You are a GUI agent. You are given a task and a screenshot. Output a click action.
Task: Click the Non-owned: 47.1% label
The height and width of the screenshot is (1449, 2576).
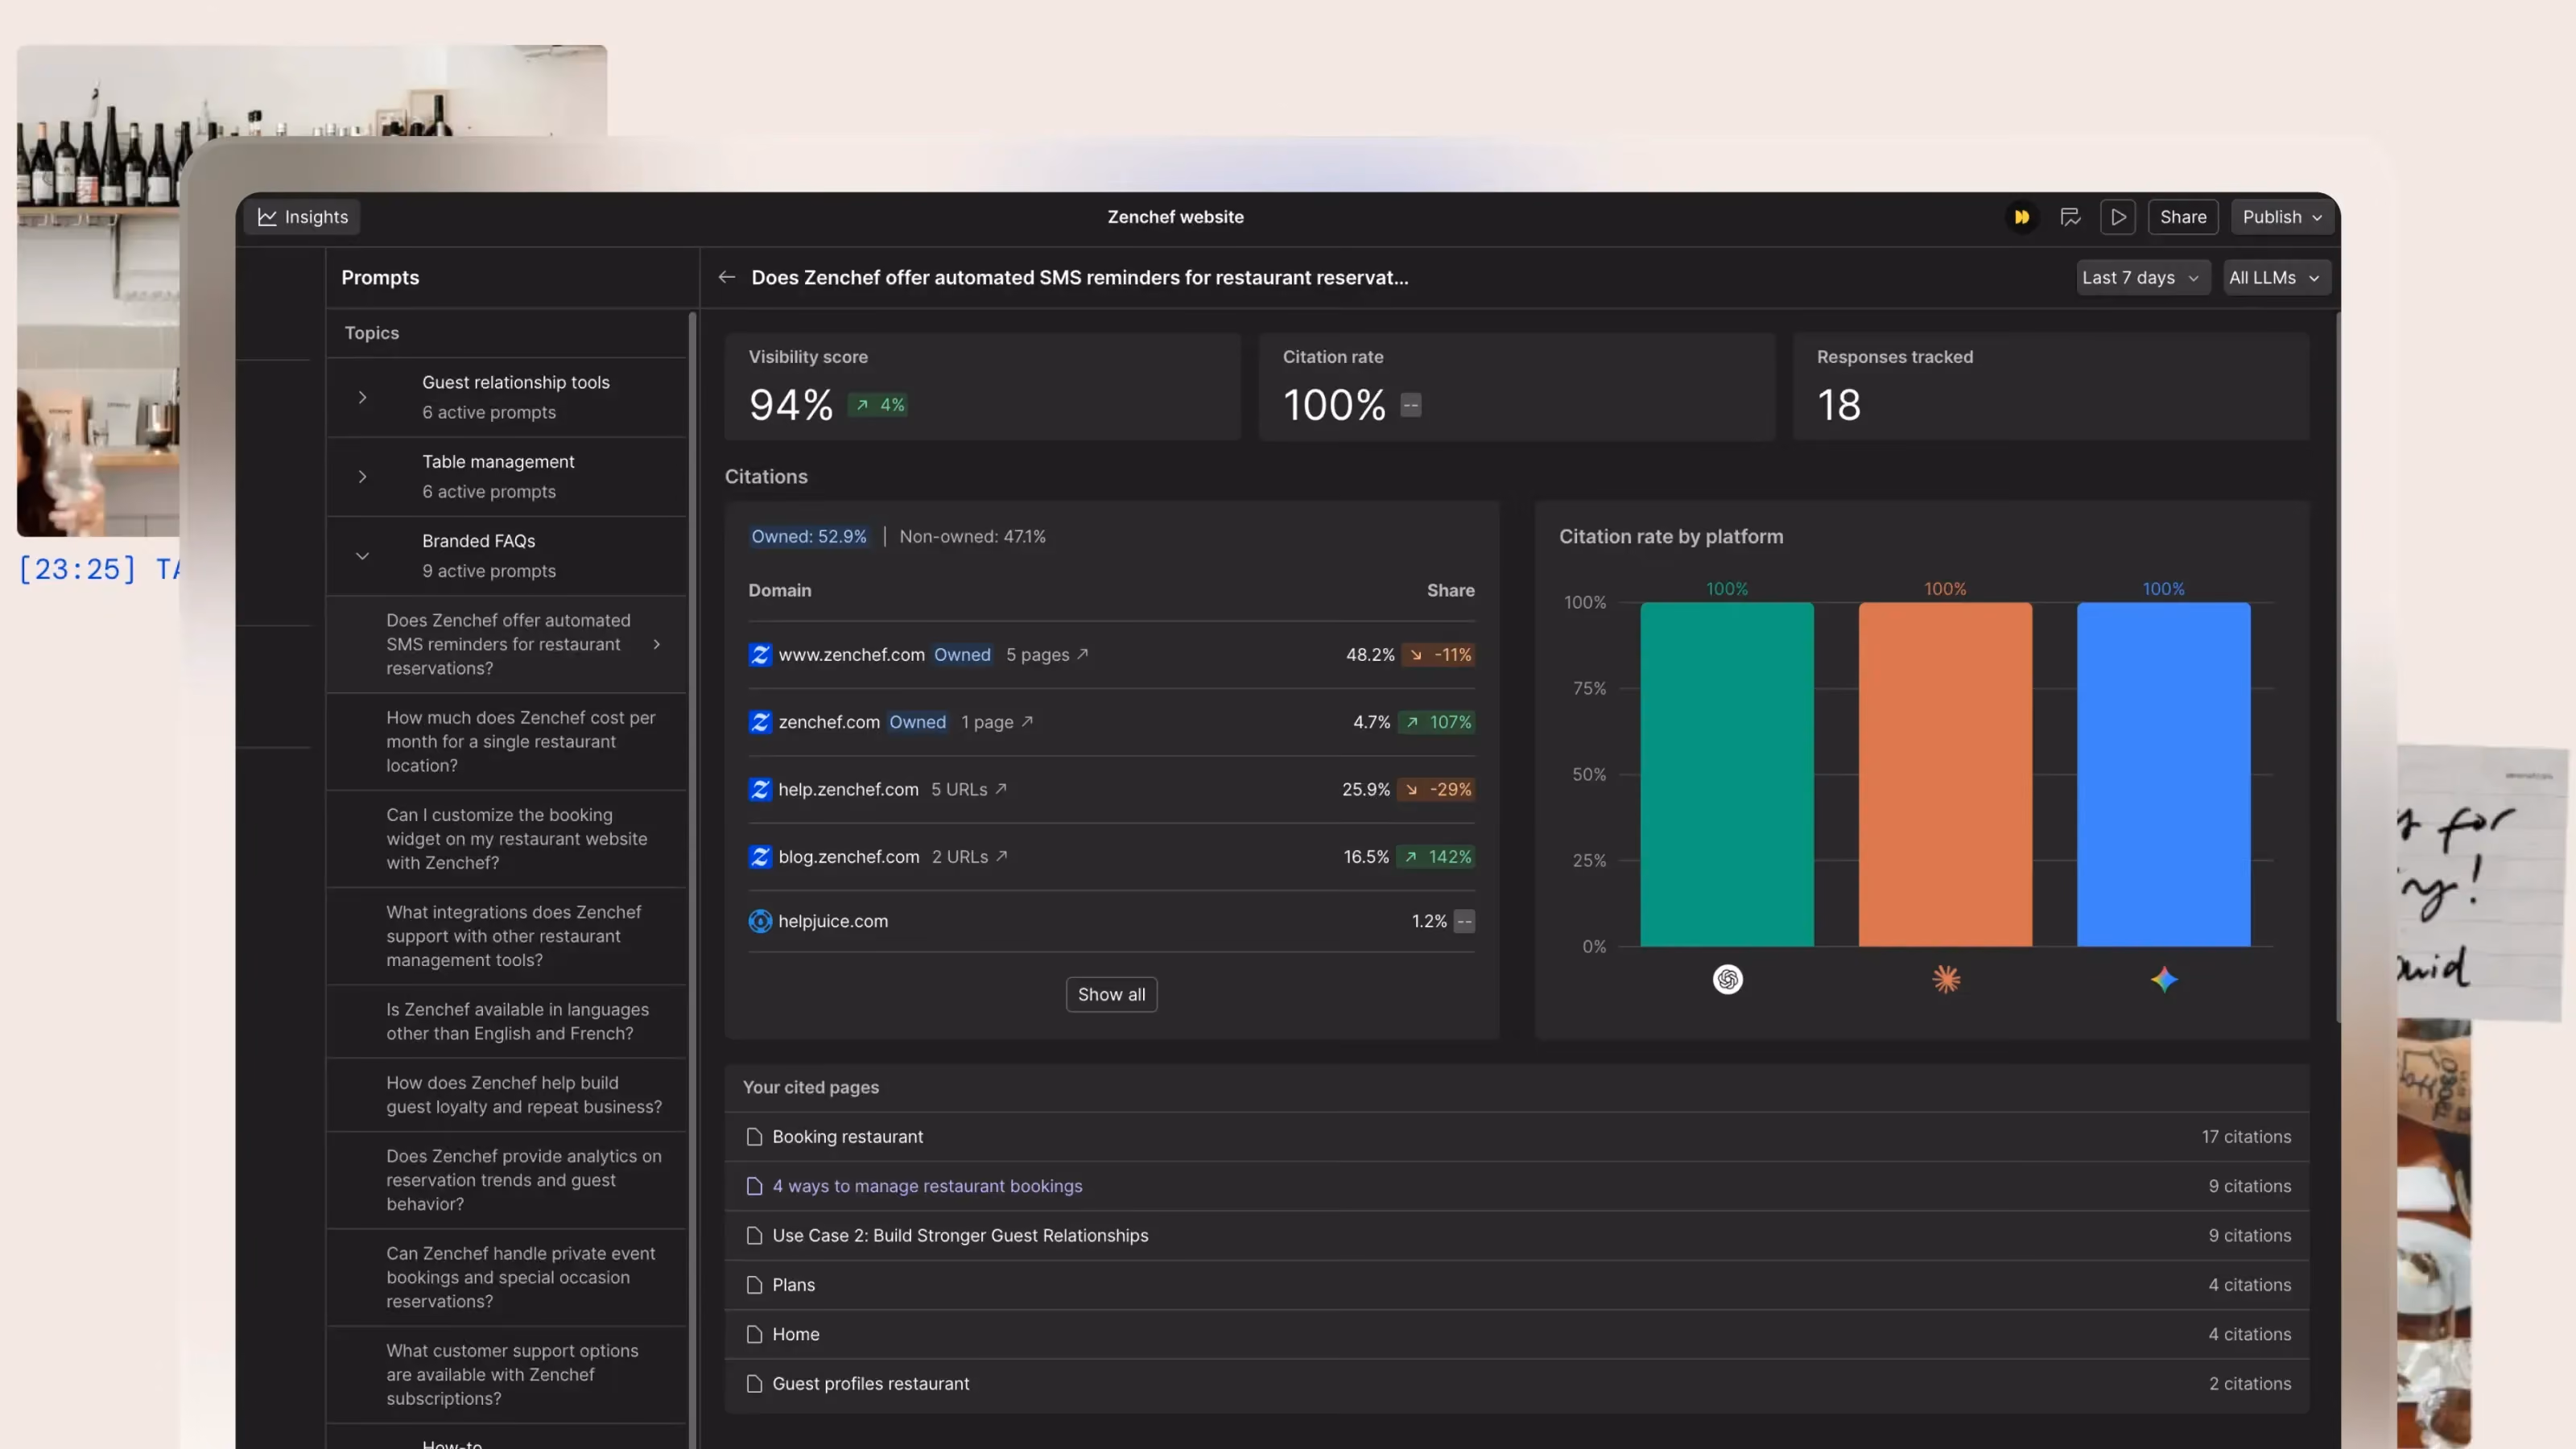[972, 536]
